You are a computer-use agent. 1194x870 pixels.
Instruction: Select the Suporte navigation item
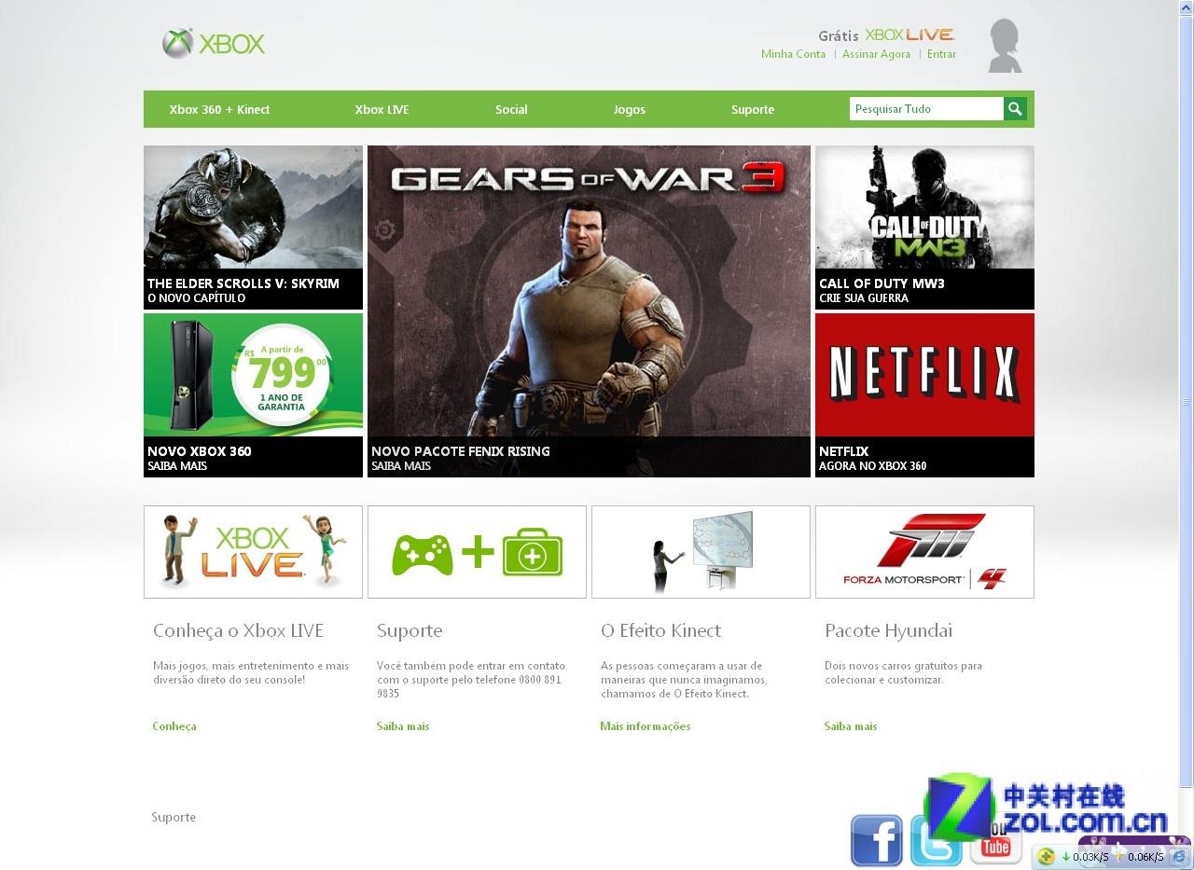753,109
